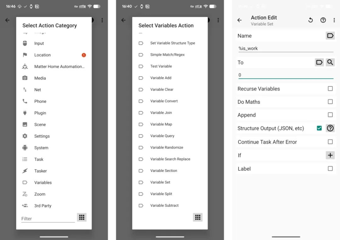Enable Recurse Variables checkbox
Viewport: 340px width, 240px height.
click(330, 89)
